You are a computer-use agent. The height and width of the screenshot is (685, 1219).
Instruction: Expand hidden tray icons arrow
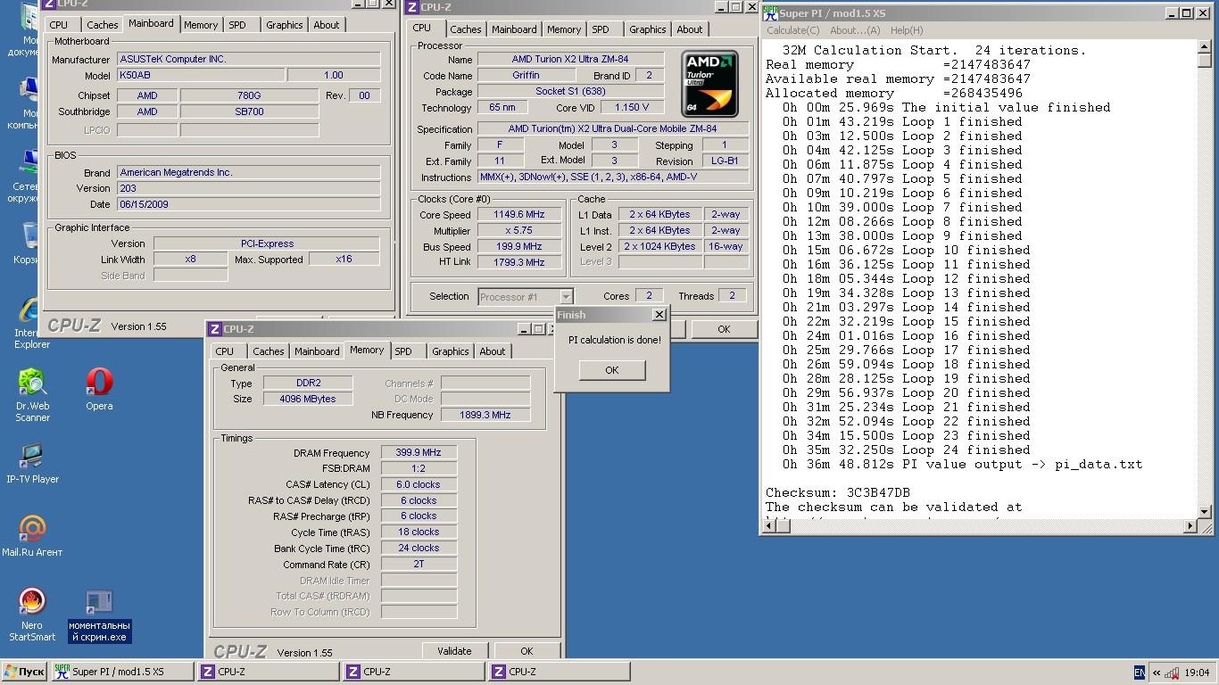(1157, 673)
